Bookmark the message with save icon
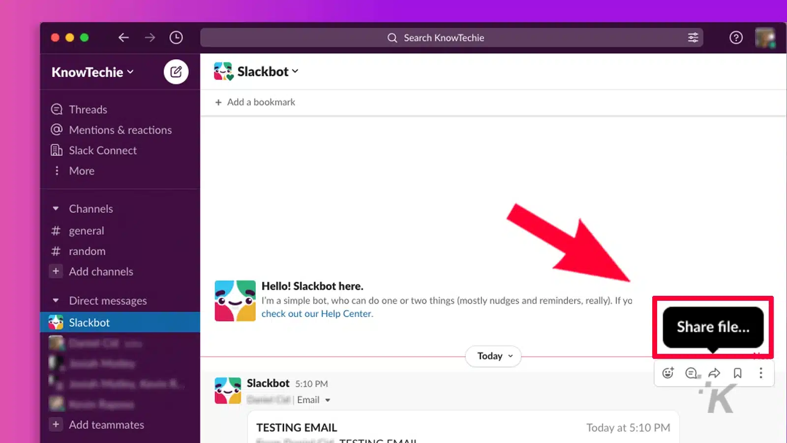Viewport: 787px width, 443px height. coord(737,373)
